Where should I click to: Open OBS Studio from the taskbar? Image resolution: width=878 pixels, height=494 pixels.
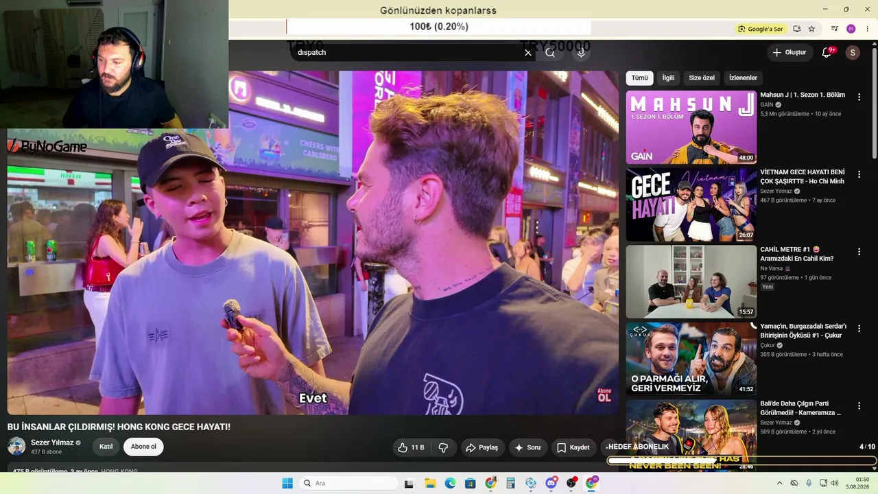pos(571,483)
